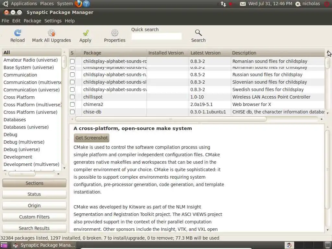Select the chimera2 package row
This screenshot has height=249, width=332.
tap(197, 104)
